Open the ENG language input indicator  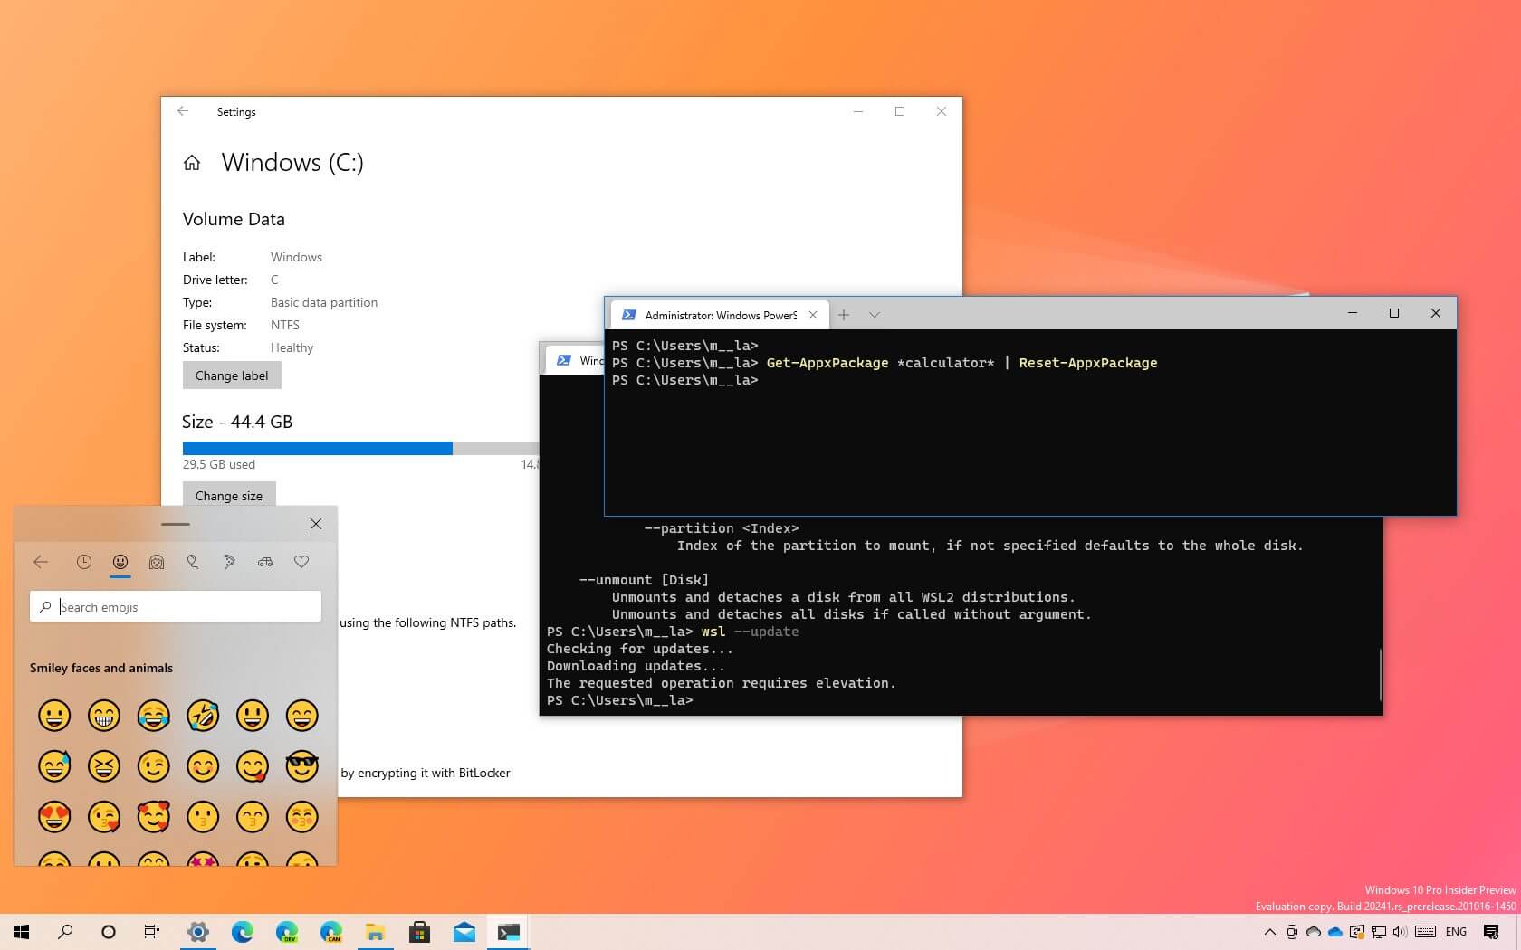click(1457, 932)
